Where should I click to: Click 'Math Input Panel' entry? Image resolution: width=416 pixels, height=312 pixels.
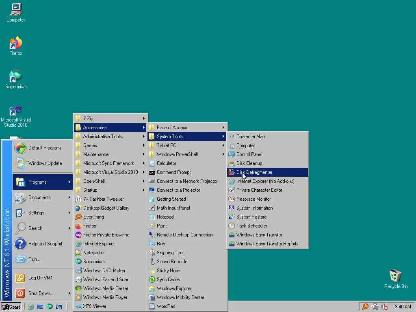(187, 208)
